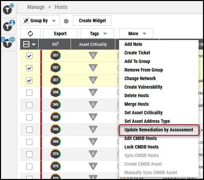Choose Add To Group
Viewport: 204px width, 180px height.
137,61
